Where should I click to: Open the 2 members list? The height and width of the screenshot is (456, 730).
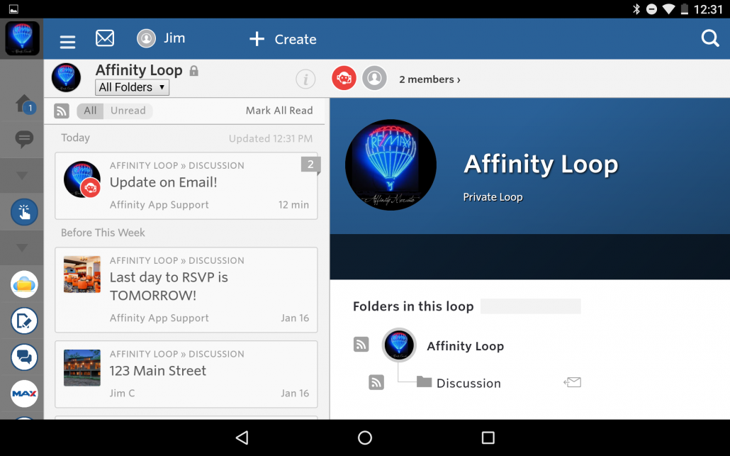[429, 79]
